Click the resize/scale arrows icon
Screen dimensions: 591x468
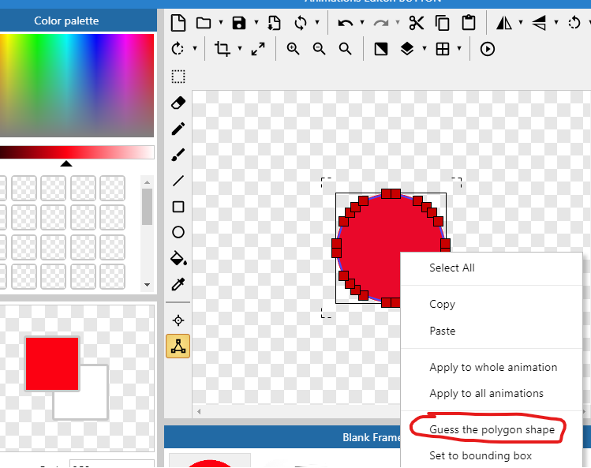click(x=258, y=49)
